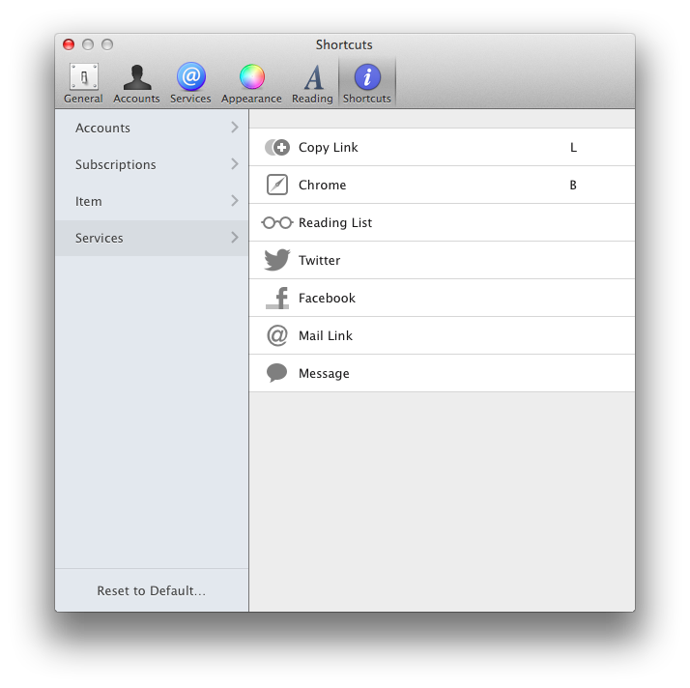Click the Twitter bird icon
The height and width of the screenshot is (688, 690).
click(277, 260)
